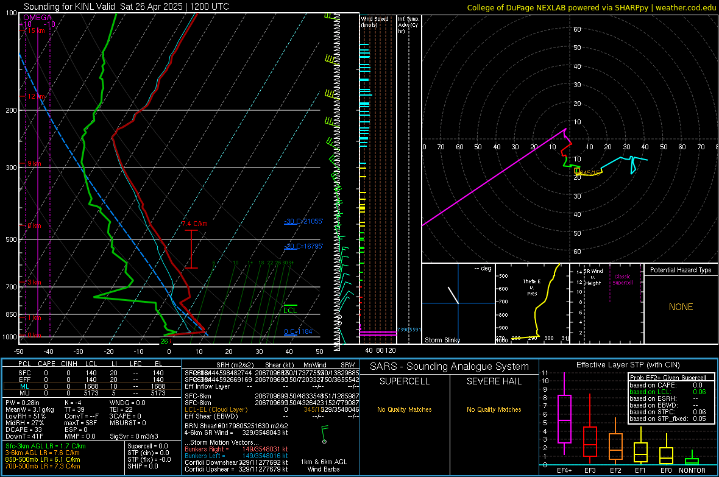This screenshot has width=719, height=477.
Task: Click the Sfc-3km AGL LR = 1.7 C/km line
Action: pos(46,446)
